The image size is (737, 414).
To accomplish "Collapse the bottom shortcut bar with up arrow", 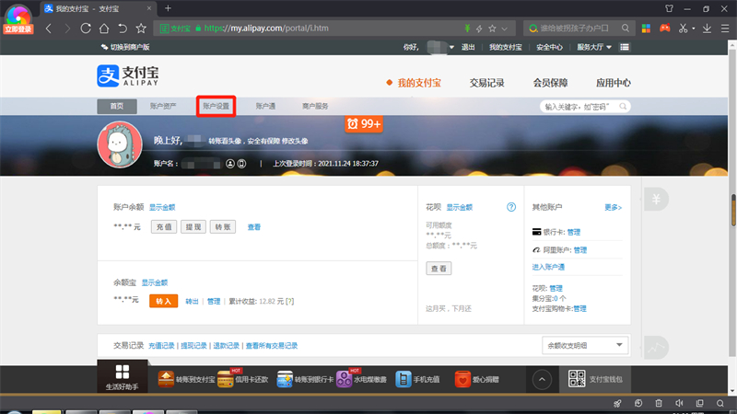I will click(x=542, y=379).
